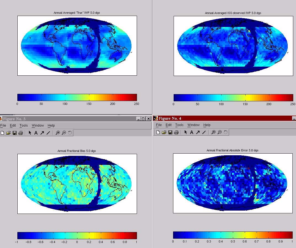Select Add Text tool in Figure No. 3
This screenshot has height=248, width=296.
click(x=36, y=133)
